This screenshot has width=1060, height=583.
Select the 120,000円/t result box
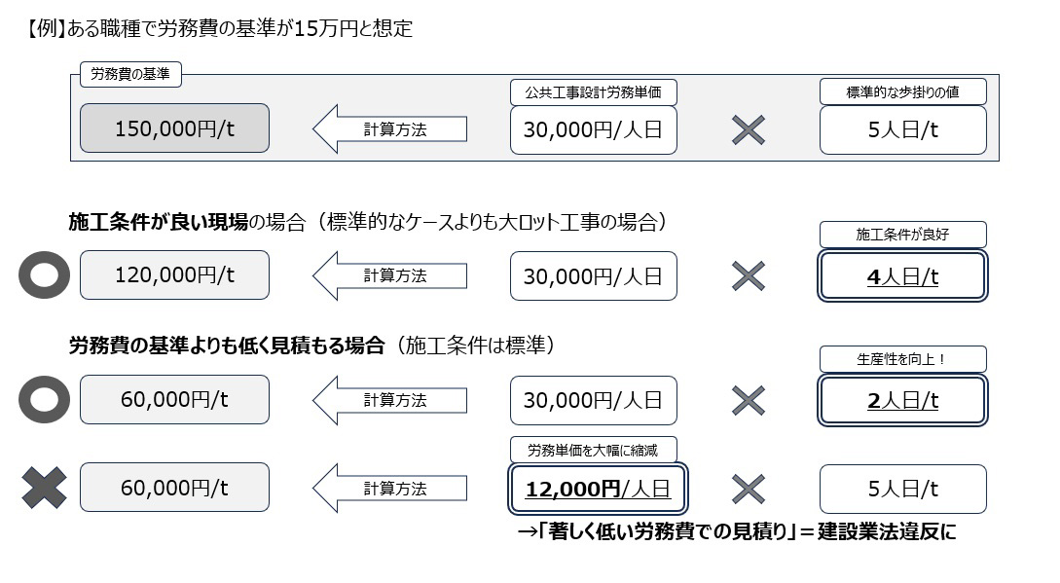[x=174, y=274]
